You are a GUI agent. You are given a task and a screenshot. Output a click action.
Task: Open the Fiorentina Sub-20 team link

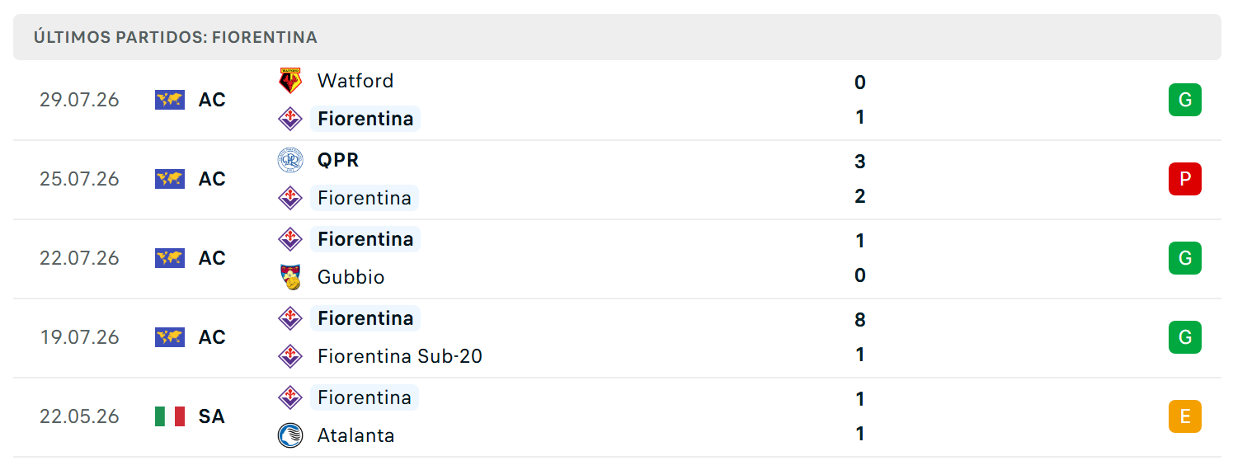pyautogui.click(x=400, y=356)
